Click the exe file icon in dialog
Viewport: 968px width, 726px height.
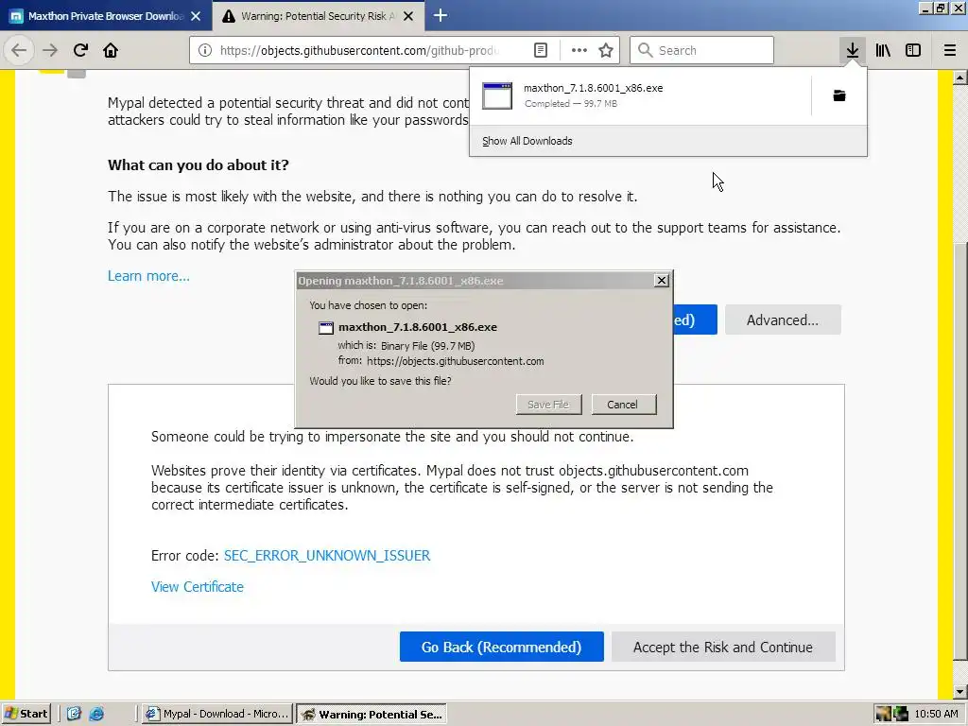[326, 328]
